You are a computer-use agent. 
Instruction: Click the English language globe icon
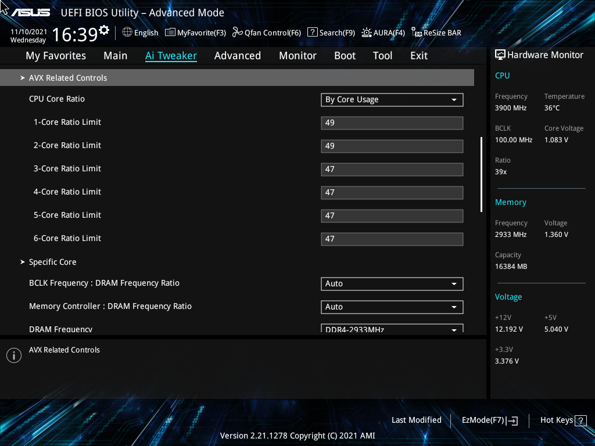(127, 33)
